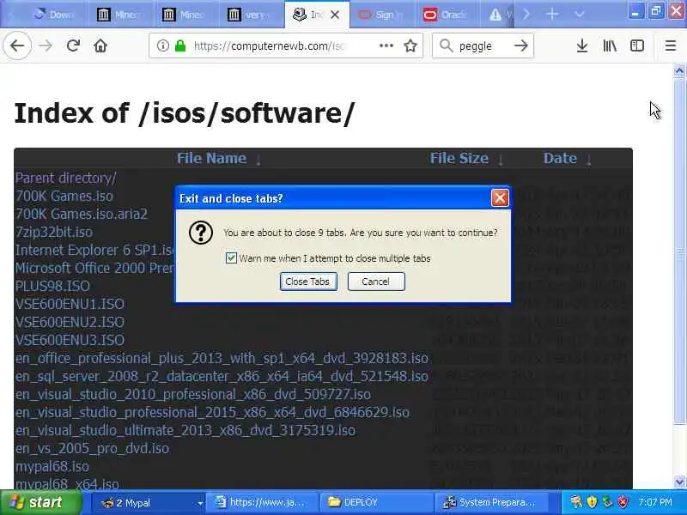Open PLUS98.ISO link

52,286
